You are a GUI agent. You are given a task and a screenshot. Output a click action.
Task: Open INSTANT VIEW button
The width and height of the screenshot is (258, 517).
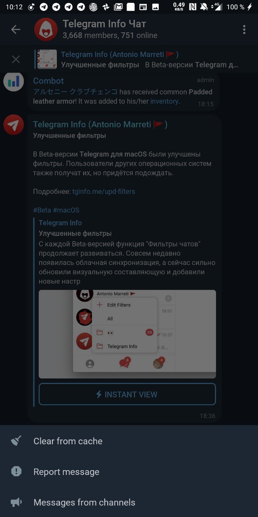point(127,394)
